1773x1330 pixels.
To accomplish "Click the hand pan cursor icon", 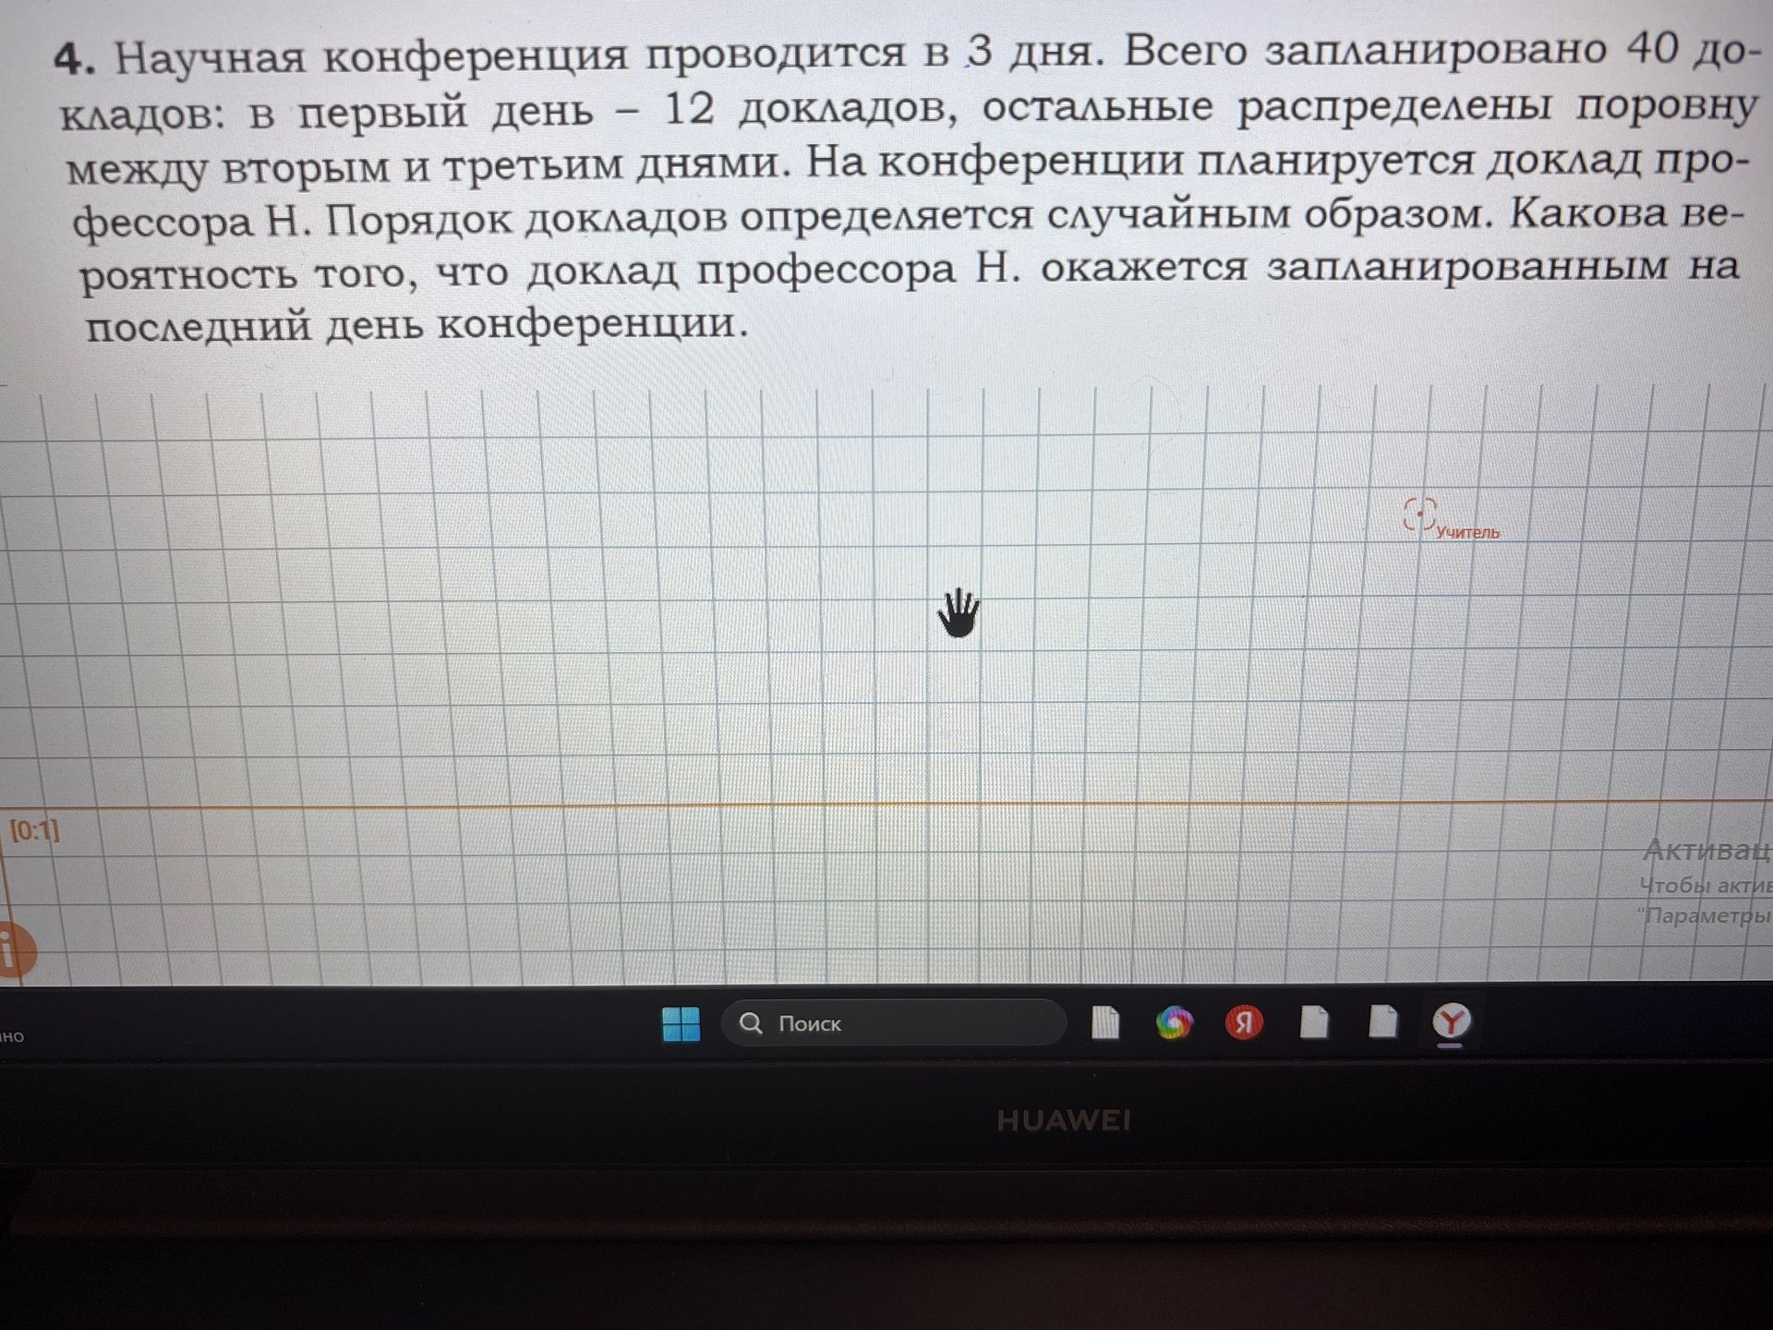I will coord(959,613).
